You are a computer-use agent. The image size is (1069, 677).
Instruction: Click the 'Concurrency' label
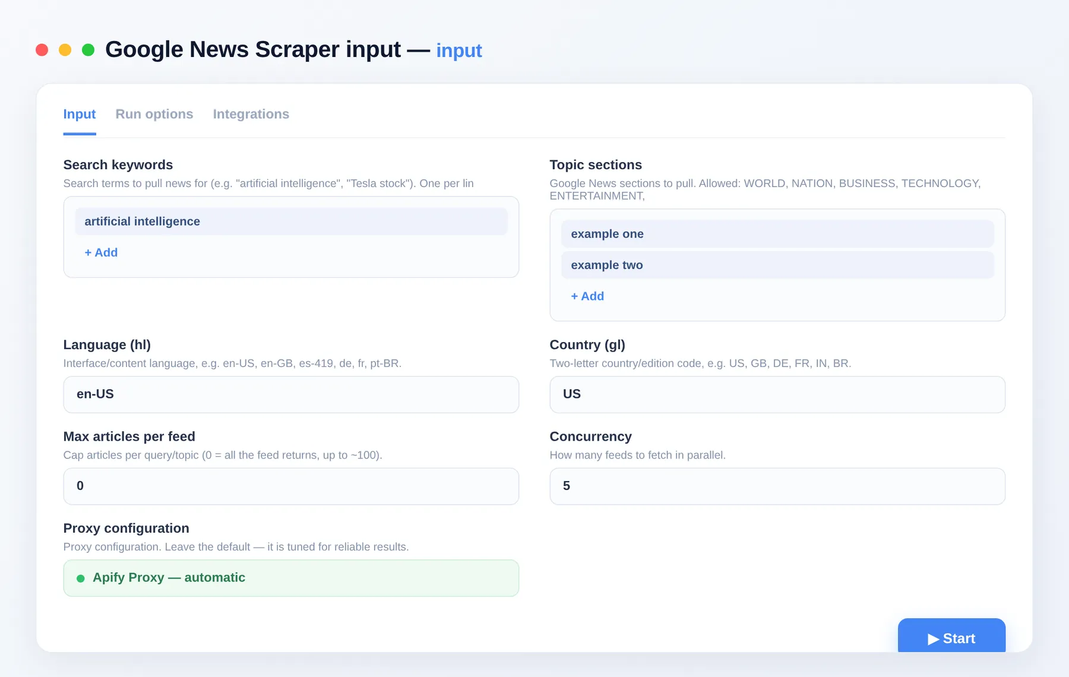[591, 436]
